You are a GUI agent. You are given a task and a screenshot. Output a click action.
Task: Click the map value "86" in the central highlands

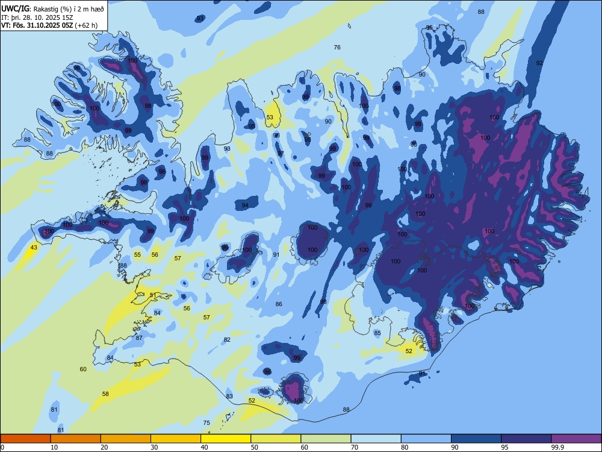click(279, 304)
